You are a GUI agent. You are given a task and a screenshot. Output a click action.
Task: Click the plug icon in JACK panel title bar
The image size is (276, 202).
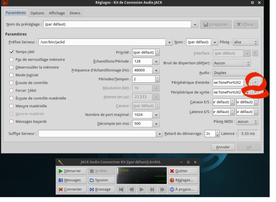pos(60,162)
